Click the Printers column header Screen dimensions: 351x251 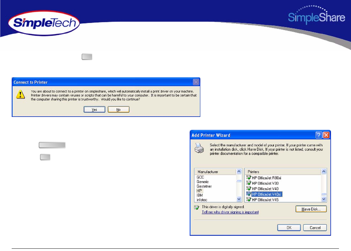pos(283,171)
